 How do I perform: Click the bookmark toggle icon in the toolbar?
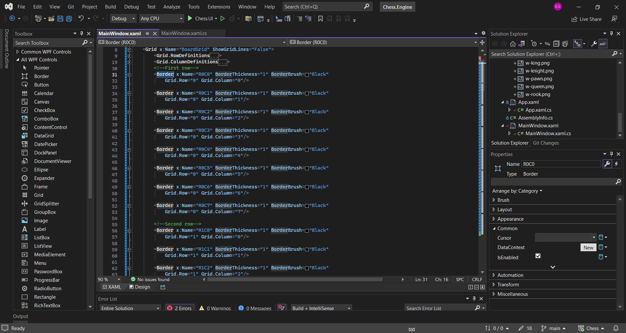(320, 19)
